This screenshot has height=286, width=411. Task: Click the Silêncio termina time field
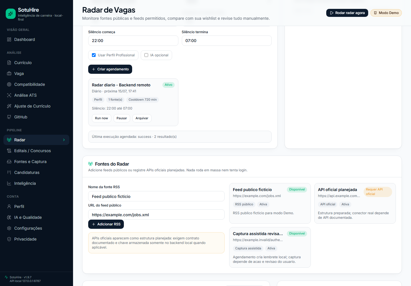pos(227,41)
